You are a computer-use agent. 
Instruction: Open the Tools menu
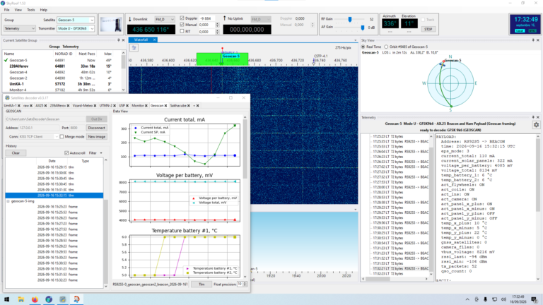click(31, 10)
